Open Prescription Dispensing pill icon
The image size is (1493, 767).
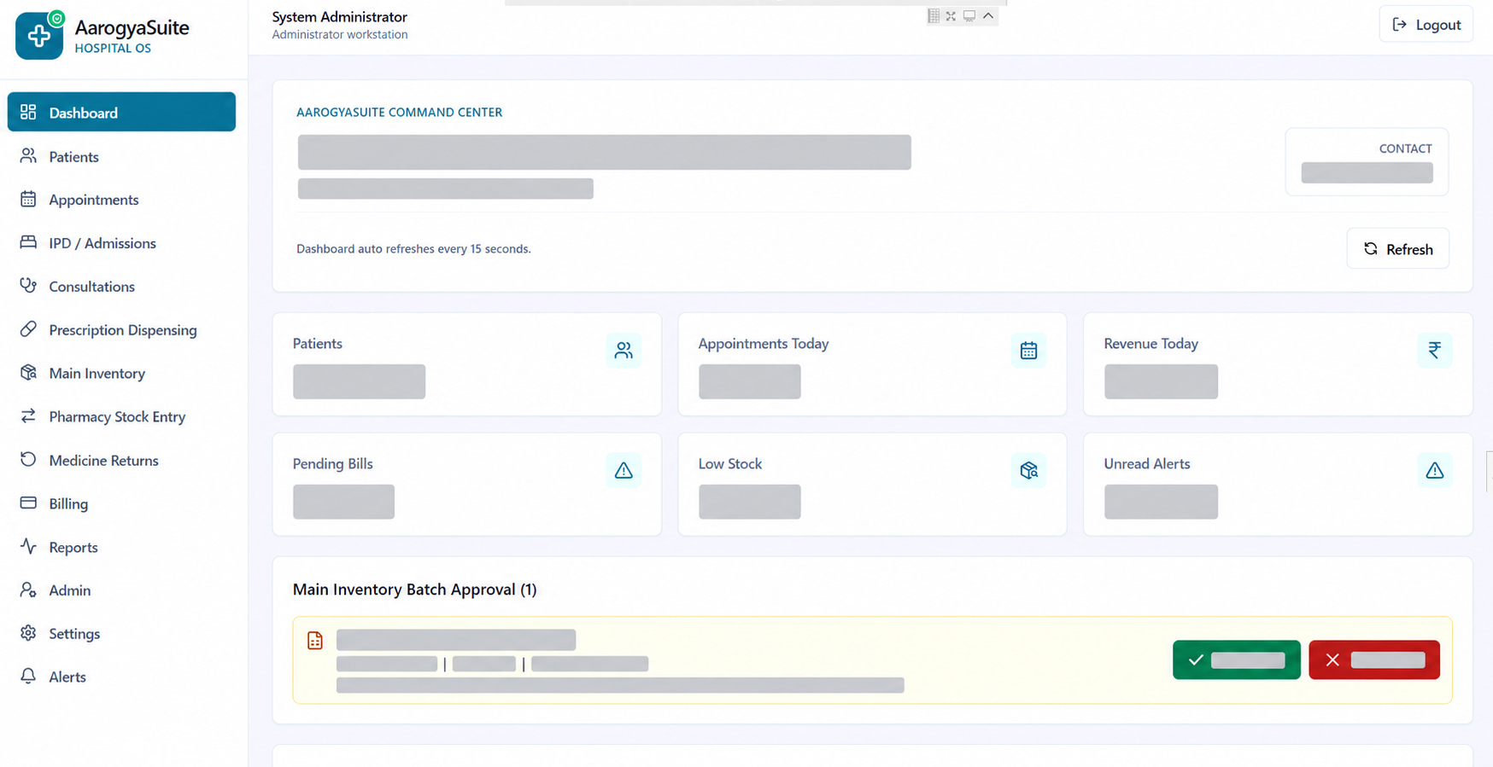28,329
